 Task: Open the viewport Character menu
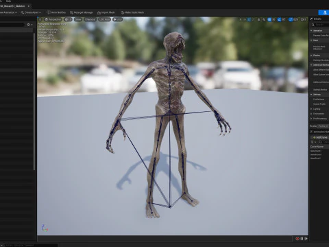[90, 19]
